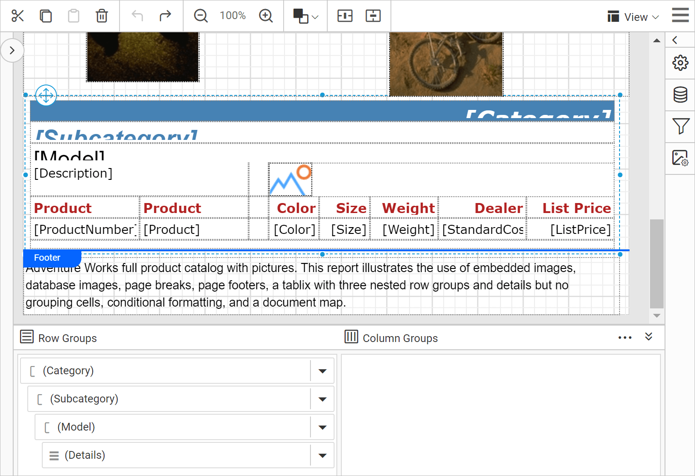The width and height of the screenshot is (695, 476).
Task: Select the [ProductNumber] cell
Action: pos(85,229)
